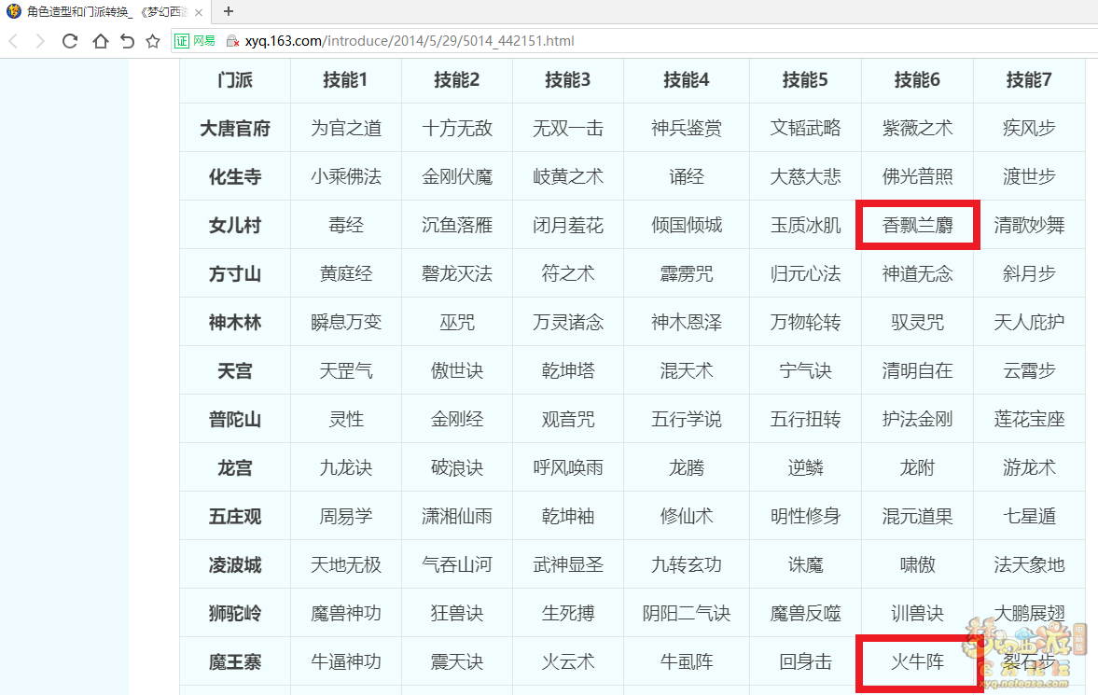The height and width of the screenshot is (695, 1098).
Task: Click the 技能6 column header
Action: point(917,80)
